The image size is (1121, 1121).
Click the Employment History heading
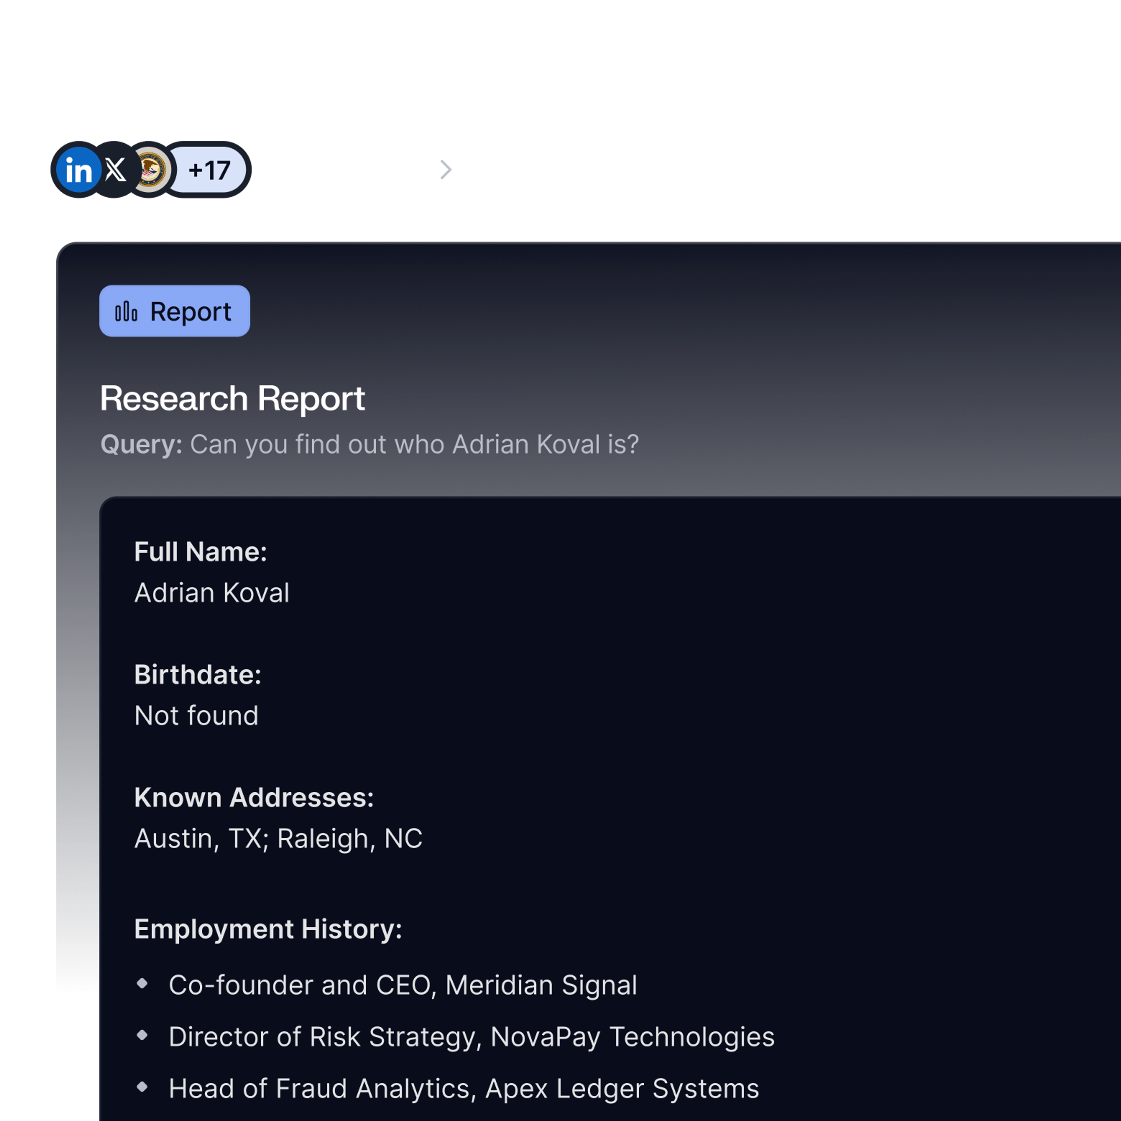(268, 929)
